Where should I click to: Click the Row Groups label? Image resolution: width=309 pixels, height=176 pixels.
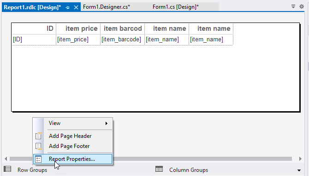pos(32,170)
